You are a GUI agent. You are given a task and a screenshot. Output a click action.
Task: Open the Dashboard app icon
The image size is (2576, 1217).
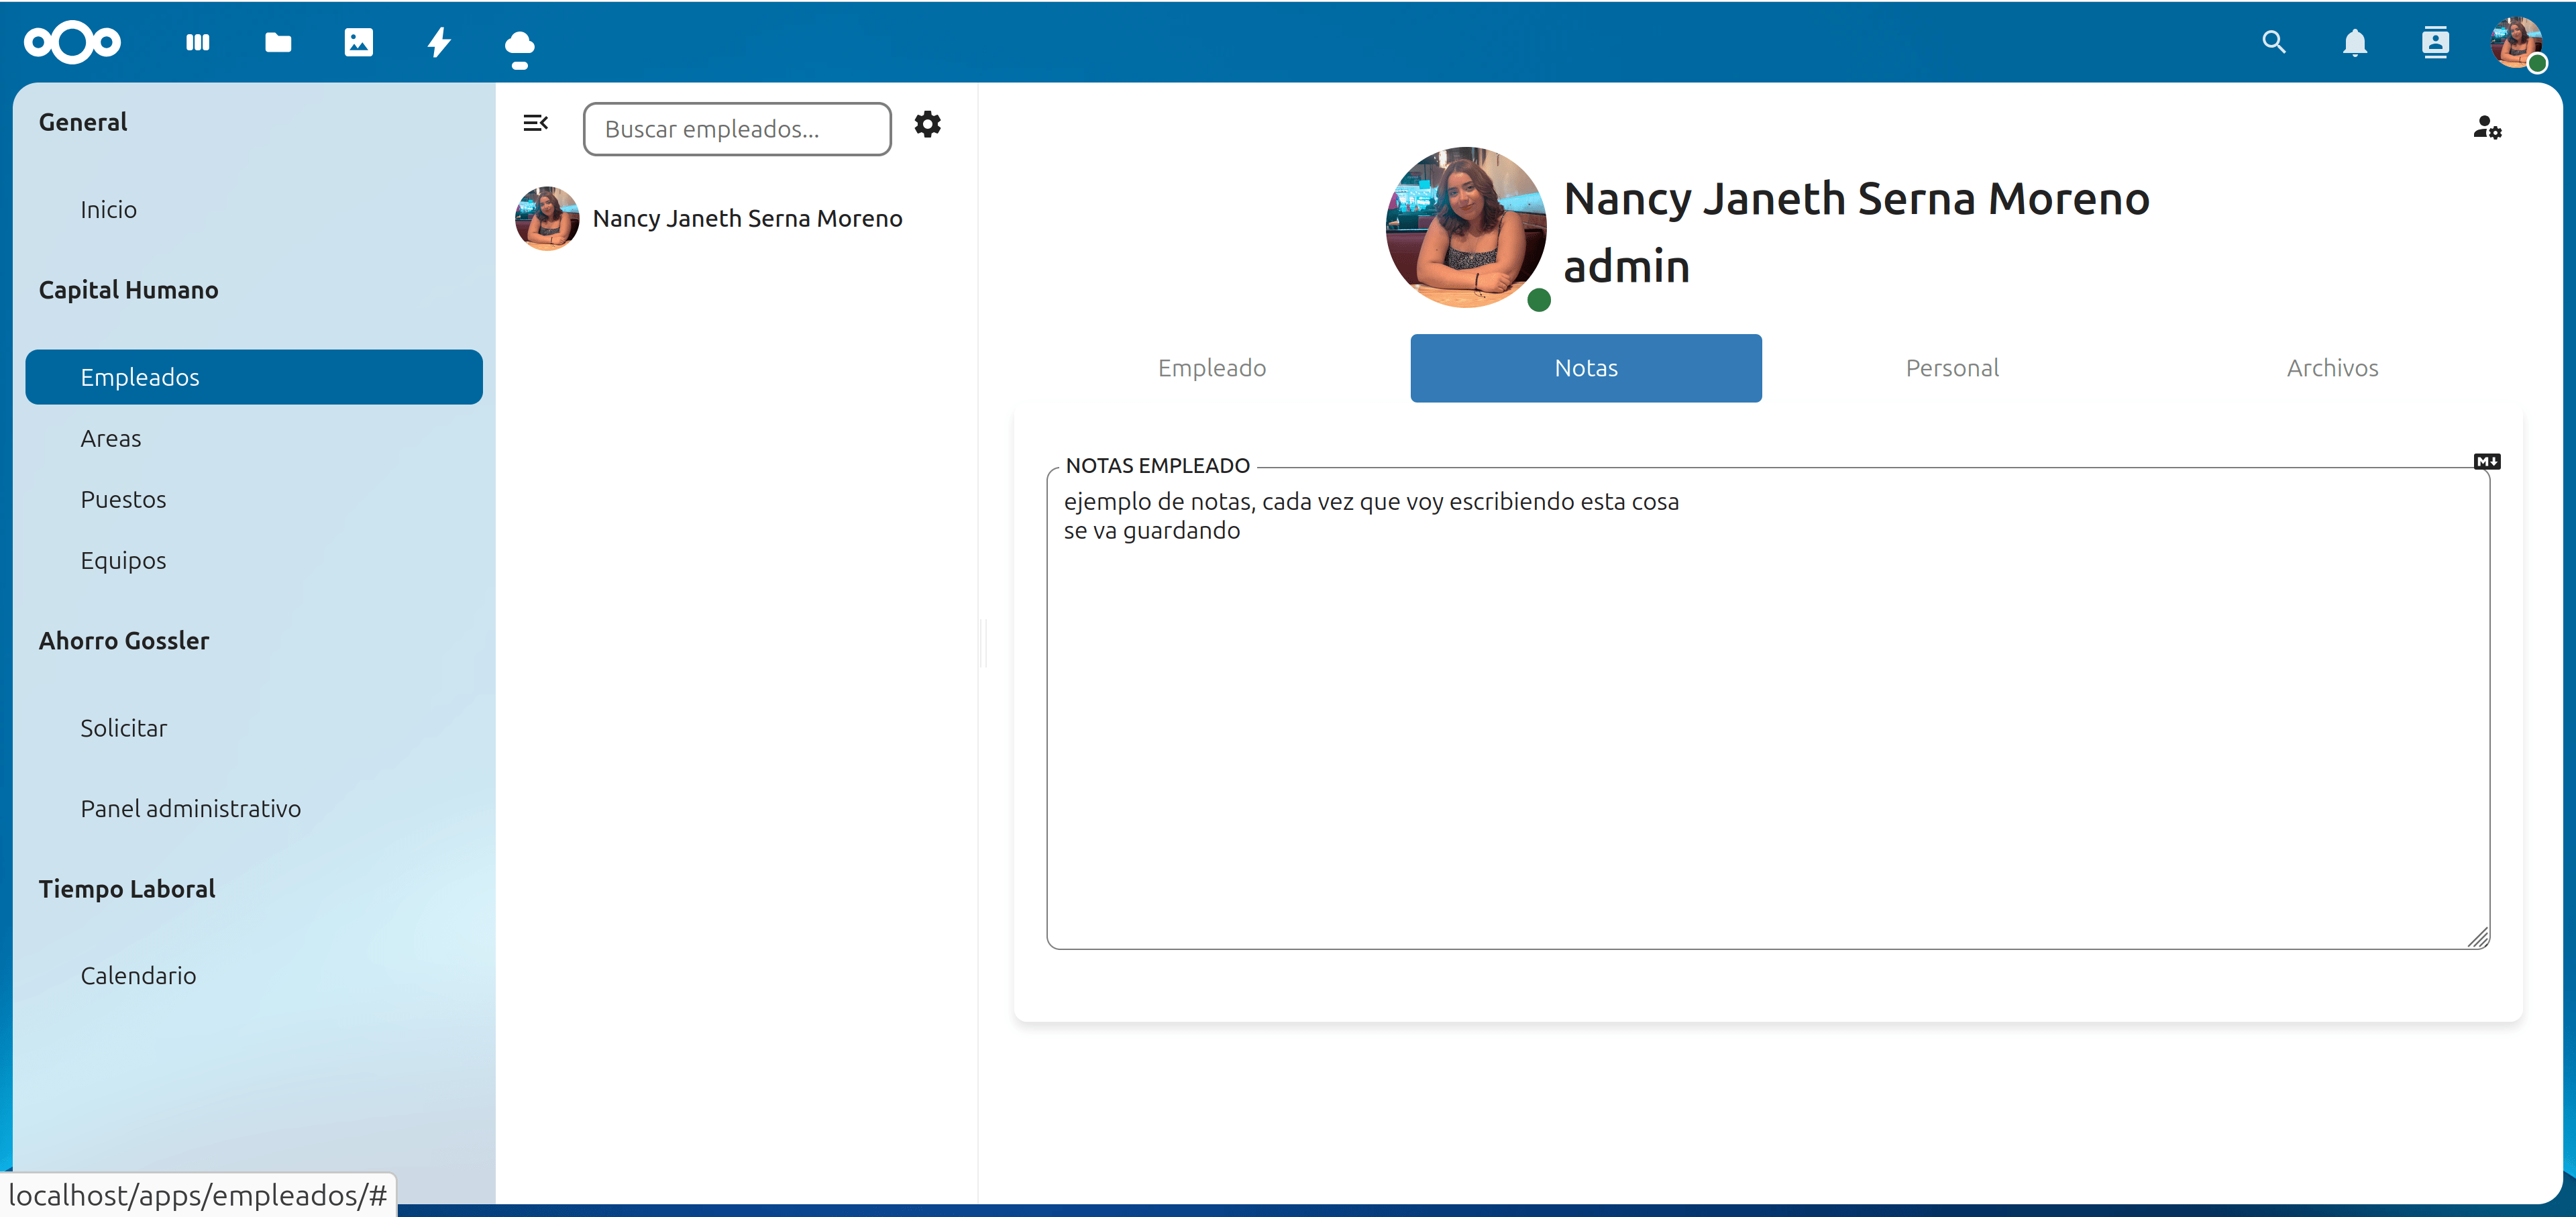click(198, 42)
